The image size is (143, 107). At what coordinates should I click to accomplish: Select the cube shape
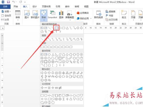pyautogui.click(x=42, y=62)
